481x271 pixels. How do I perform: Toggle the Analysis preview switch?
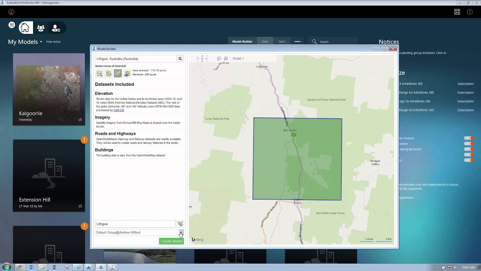coord(469,138)
